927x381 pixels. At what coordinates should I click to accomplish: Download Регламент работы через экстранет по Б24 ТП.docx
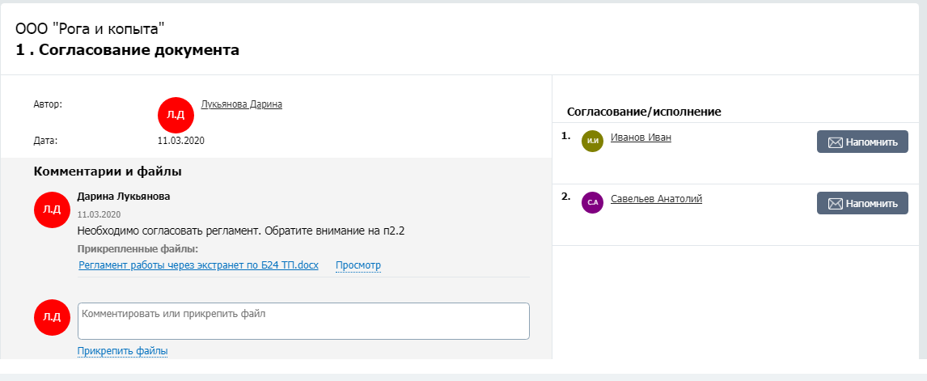point(199,265)
